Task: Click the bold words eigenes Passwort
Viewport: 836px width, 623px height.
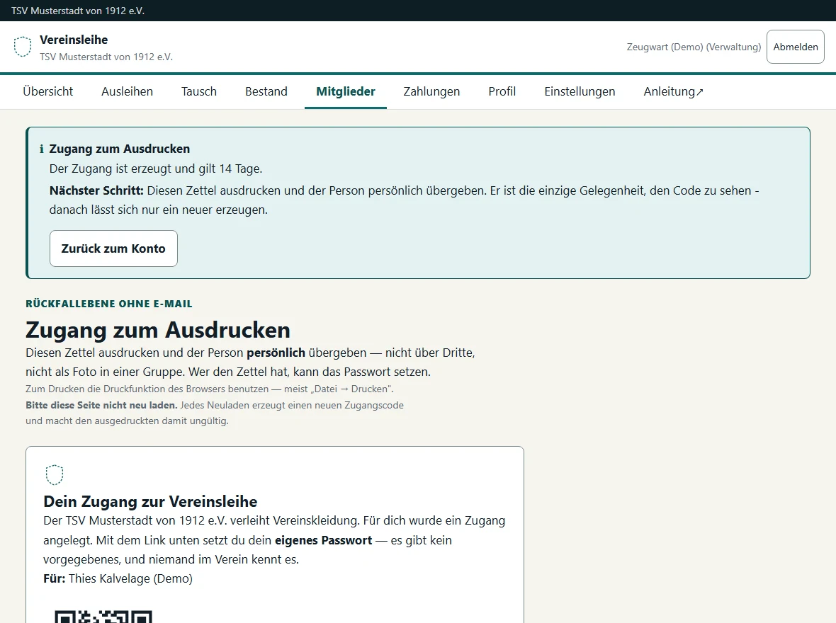Action: tap(323, 540)
